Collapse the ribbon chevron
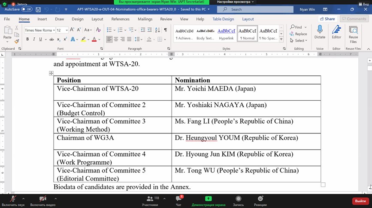Screen dimensions: 372x208 [369, 49]
